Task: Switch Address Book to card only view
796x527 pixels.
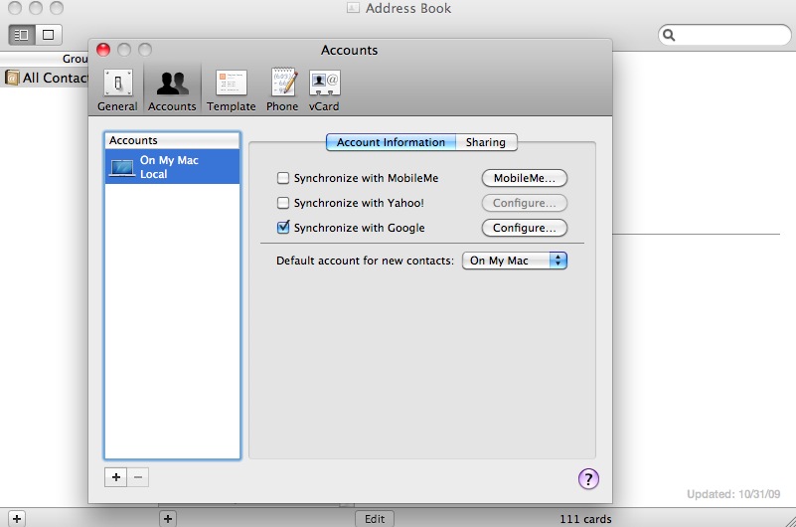Action: (49, 35)
